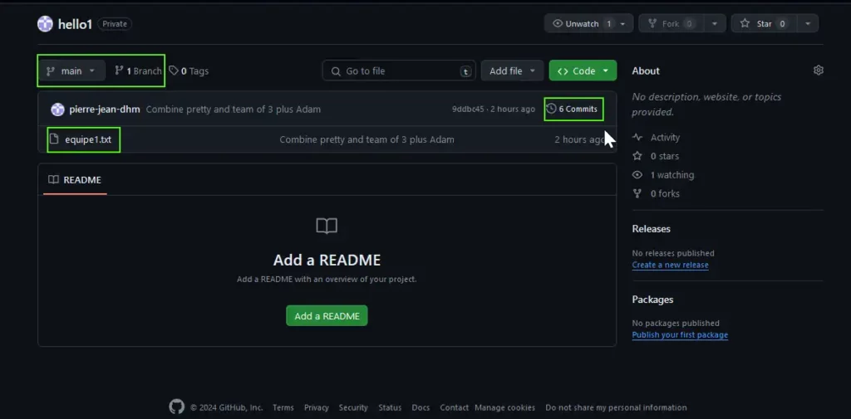Open the Add file dropdown
Image resolution: width=851 pixels, height=419 pixels.
point(512,71)
